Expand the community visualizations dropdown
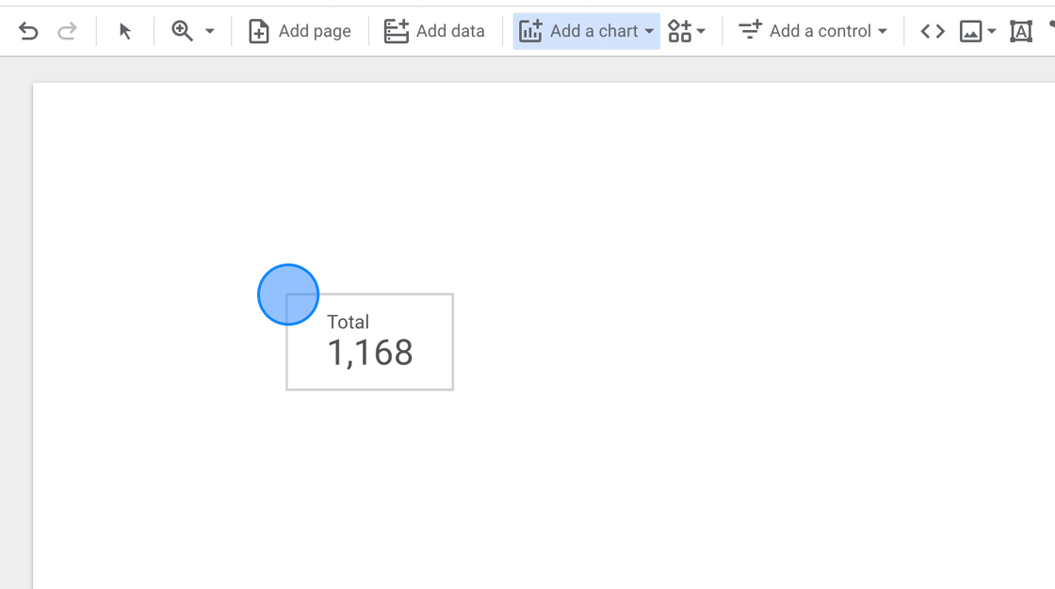 tap(699, 31)
